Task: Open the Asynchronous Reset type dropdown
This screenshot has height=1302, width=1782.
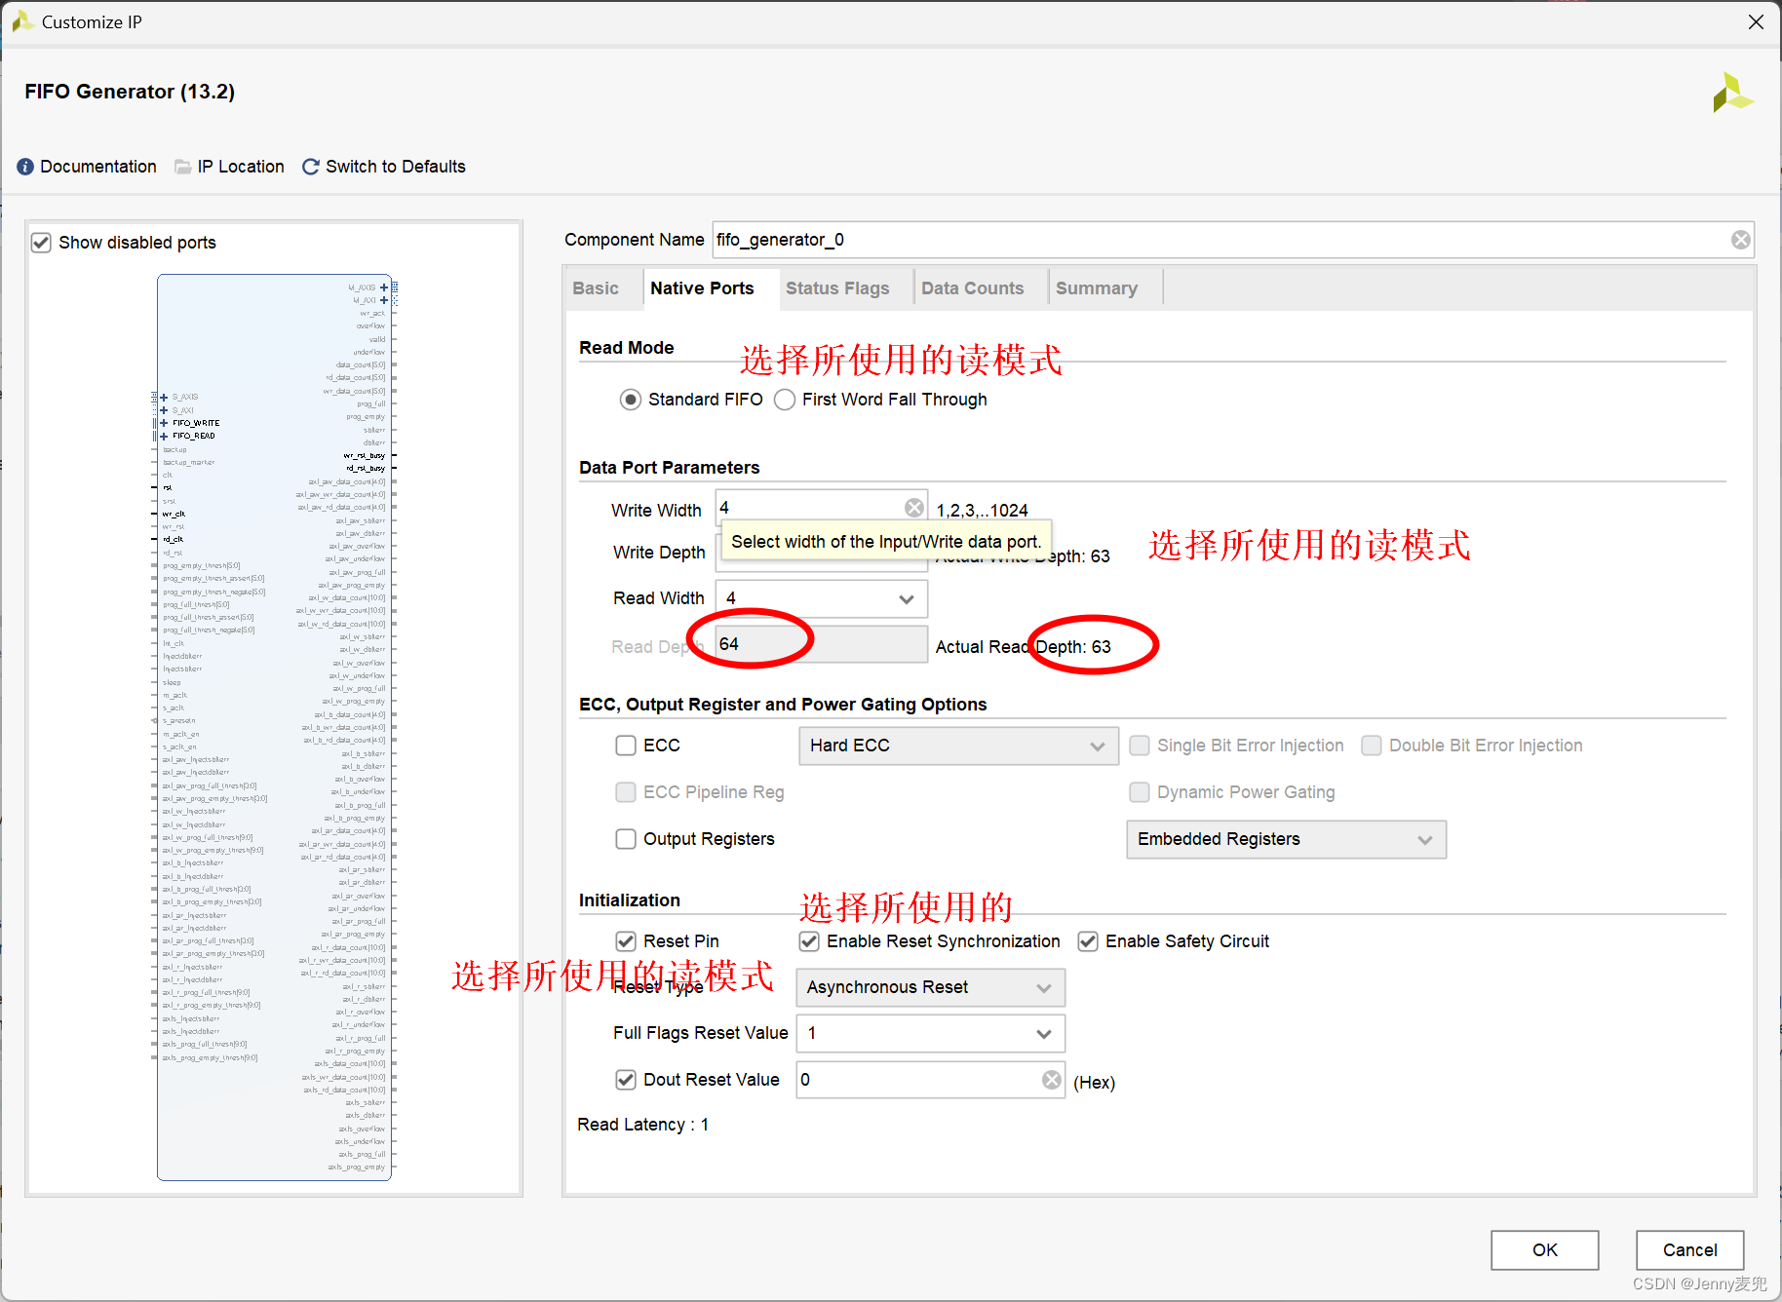Action: pyautogui.click(x=1043, y=987)
